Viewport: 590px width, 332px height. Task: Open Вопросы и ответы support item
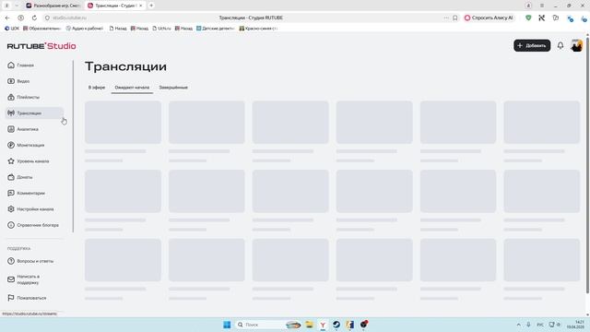[x=35, y=261]
